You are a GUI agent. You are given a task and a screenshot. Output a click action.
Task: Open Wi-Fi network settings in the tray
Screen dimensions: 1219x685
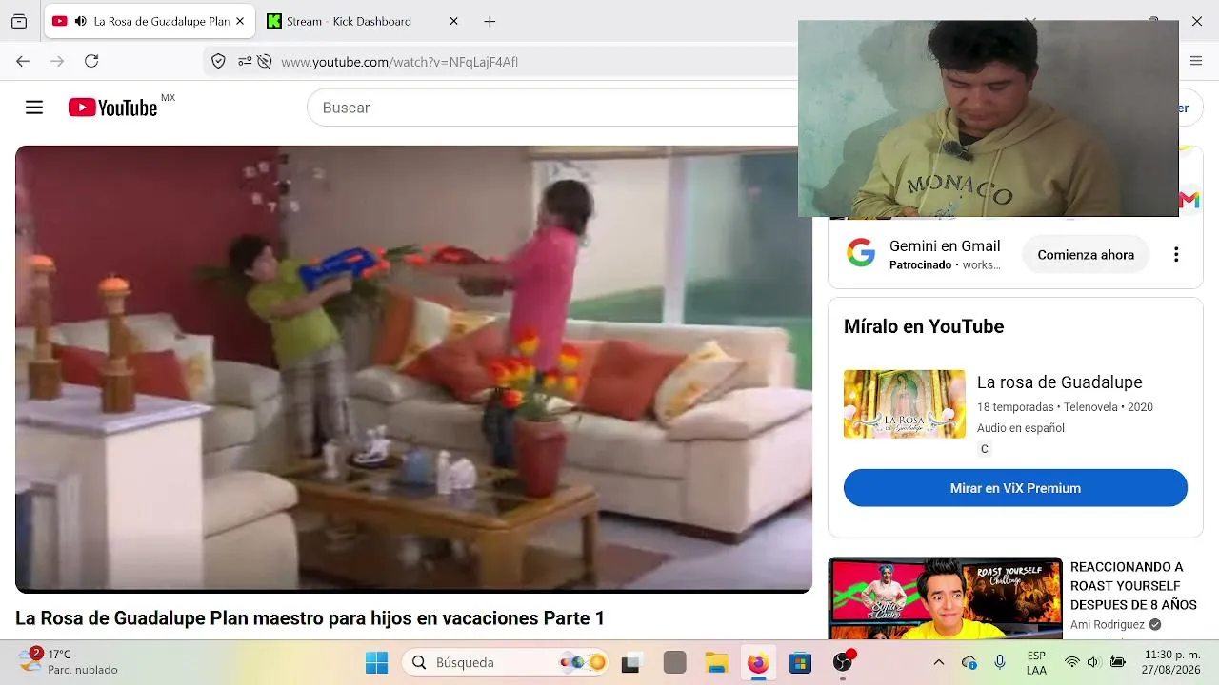[1072, 662]
